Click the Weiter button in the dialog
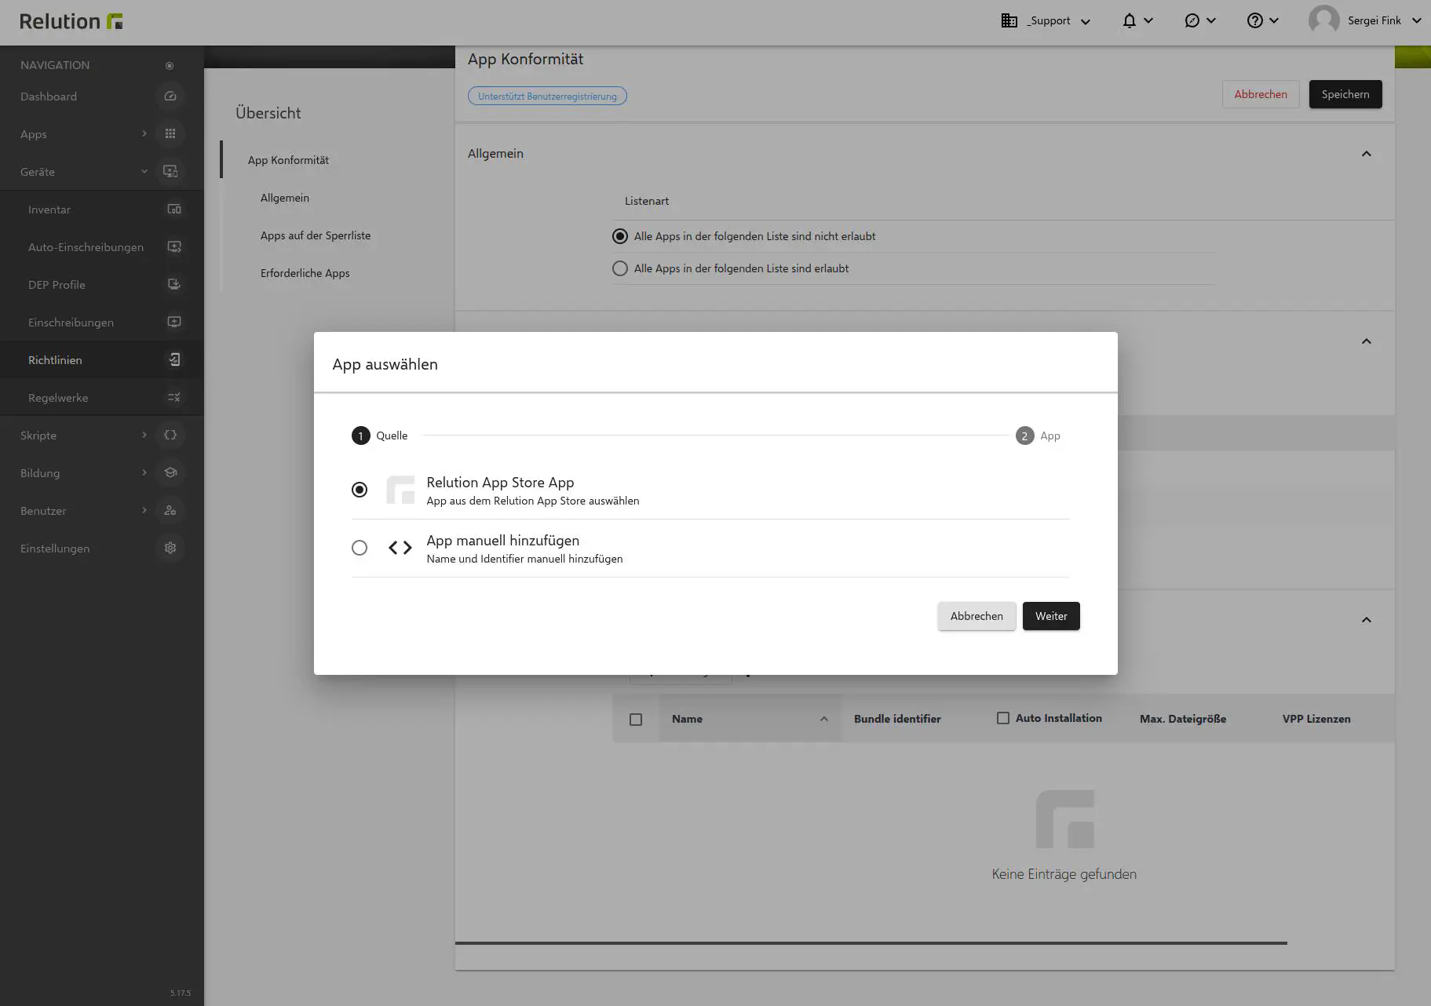This screenshot has width=1431, height=1006. (x=1051, y=616)
